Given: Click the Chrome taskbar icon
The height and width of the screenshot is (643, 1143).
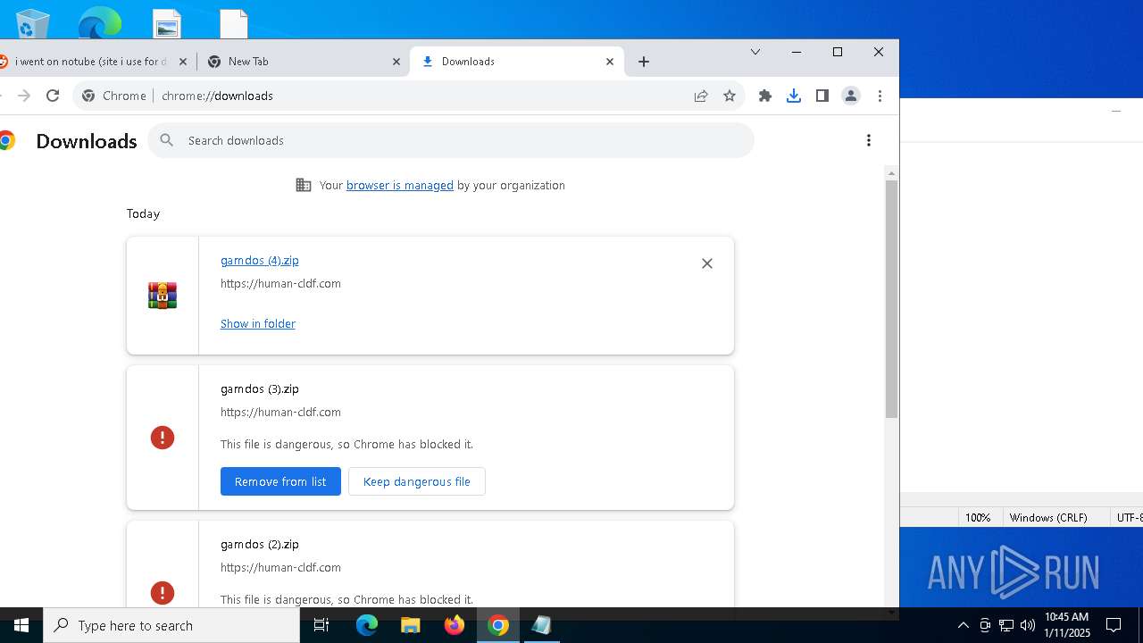Looking at the screenshot, I should coord(498,625).
